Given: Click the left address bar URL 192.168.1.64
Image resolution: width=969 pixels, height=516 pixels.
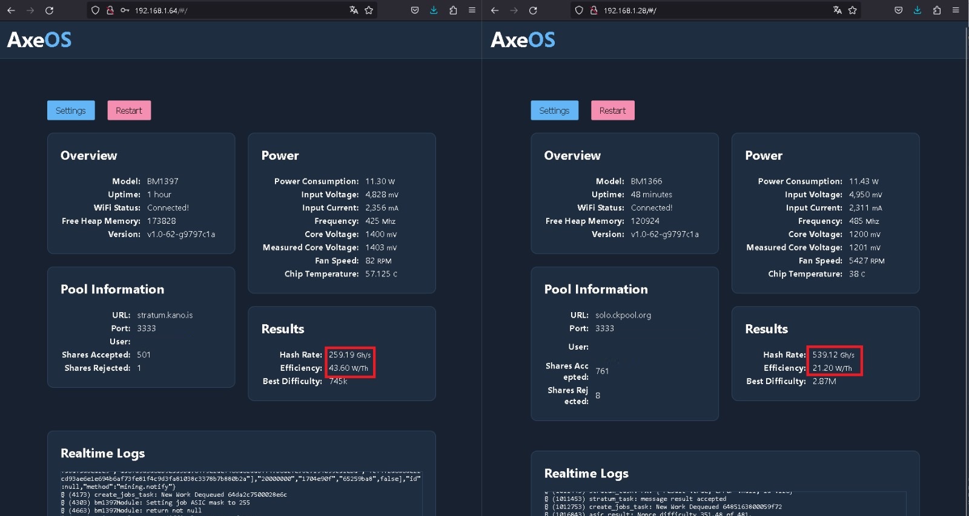Looking at the screenshot, I should point(161,11).
